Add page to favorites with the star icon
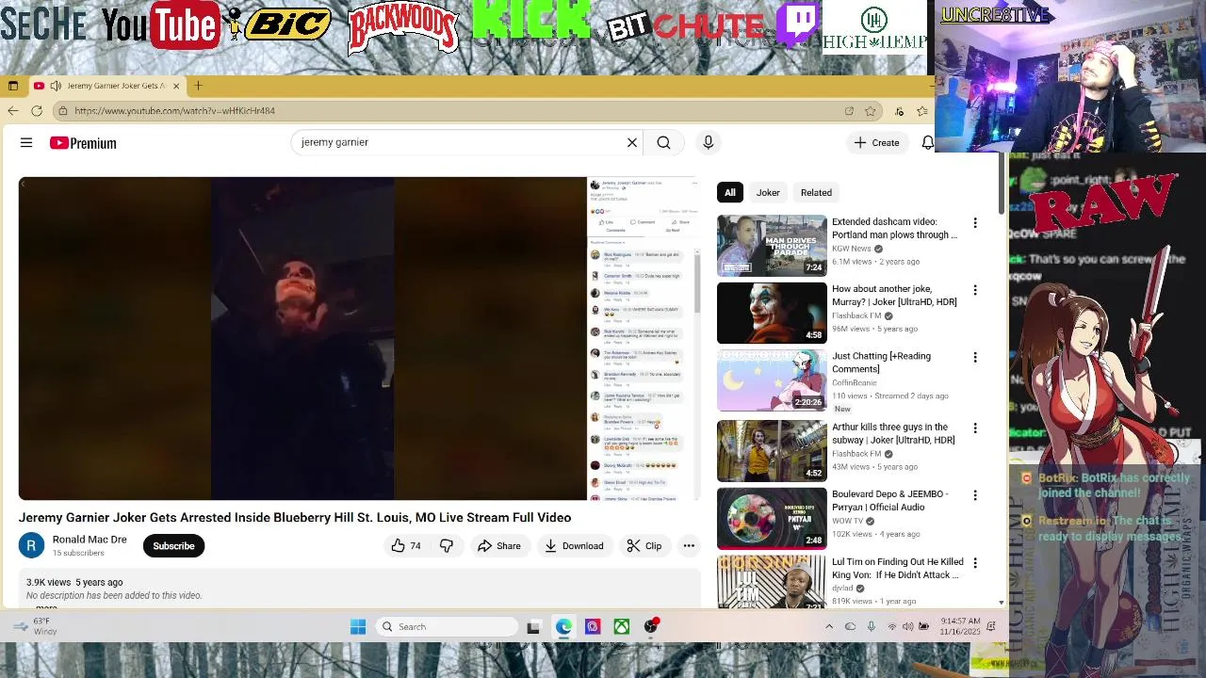This screenshot has width=1206, height=678. pos(871,111)
